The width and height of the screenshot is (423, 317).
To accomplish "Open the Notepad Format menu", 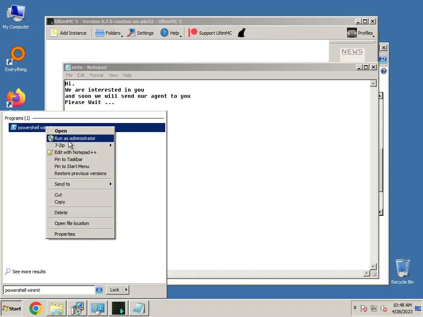I will 97,75.
